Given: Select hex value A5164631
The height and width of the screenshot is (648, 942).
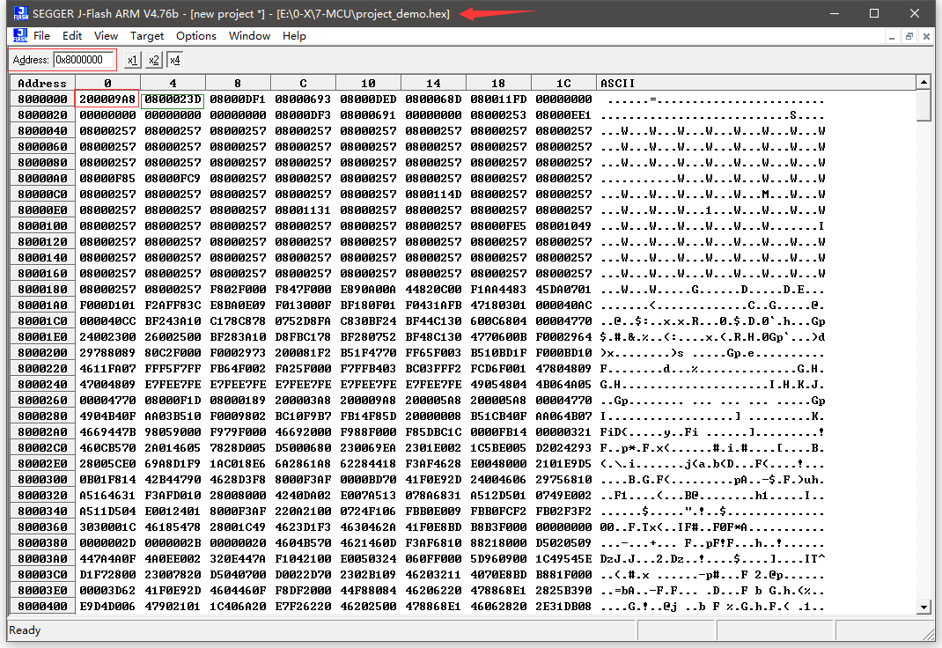Looking at the screenshot, I should click(107, 496).
